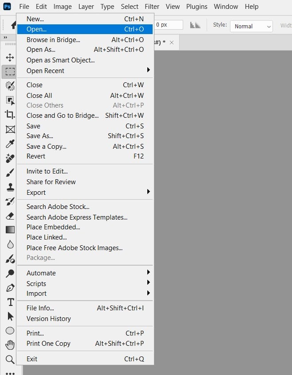
Task: Close the open document tab
Action: (x=172, y=43)
